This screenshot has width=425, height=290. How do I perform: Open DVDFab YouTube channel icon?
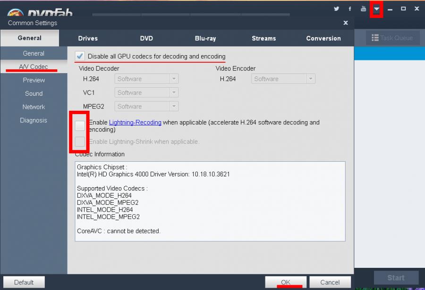[364, 8]
